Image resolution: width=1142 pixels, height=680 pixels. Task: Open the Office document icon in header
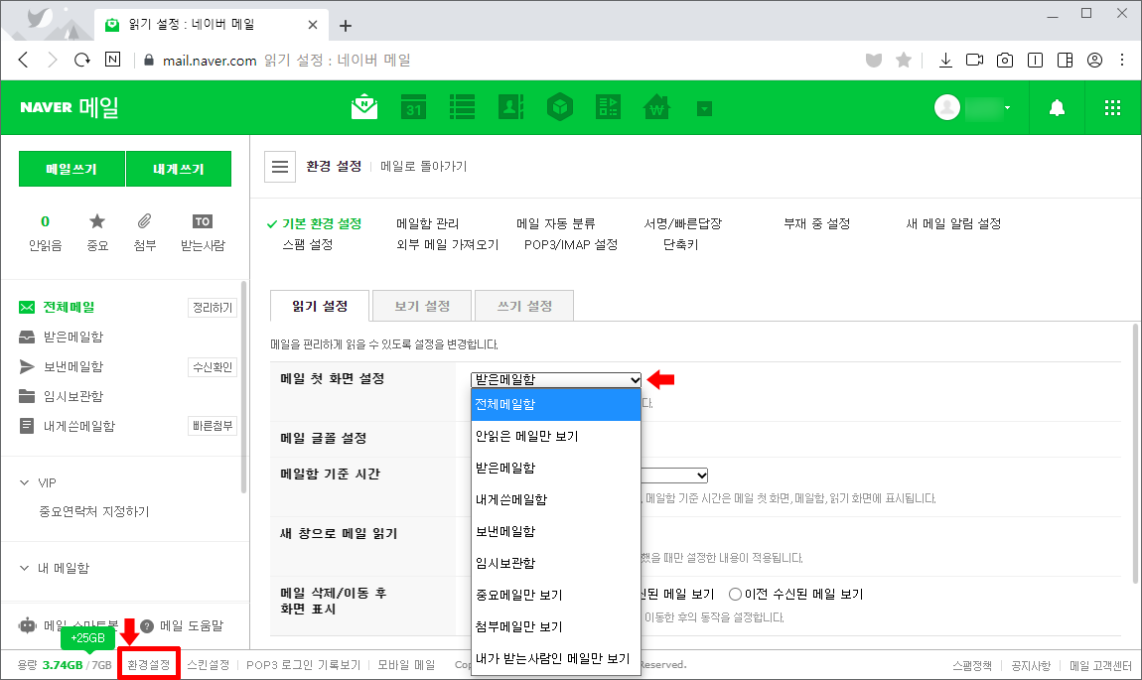(608, 108)
